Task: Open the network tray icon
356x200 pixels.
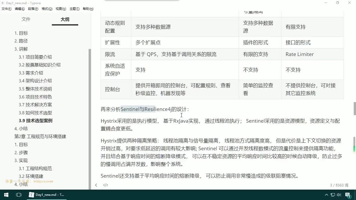Action: 333,195
